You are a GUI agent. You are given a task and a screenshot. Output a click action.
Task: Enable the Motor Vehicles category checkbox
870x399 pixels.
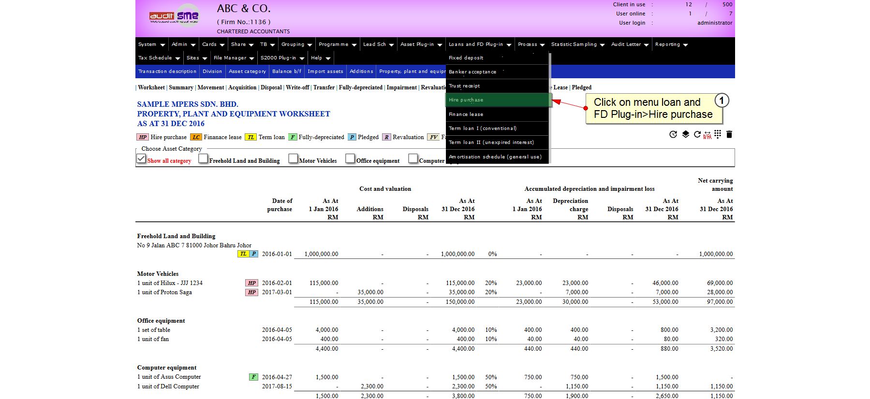(x=293, y=158)
